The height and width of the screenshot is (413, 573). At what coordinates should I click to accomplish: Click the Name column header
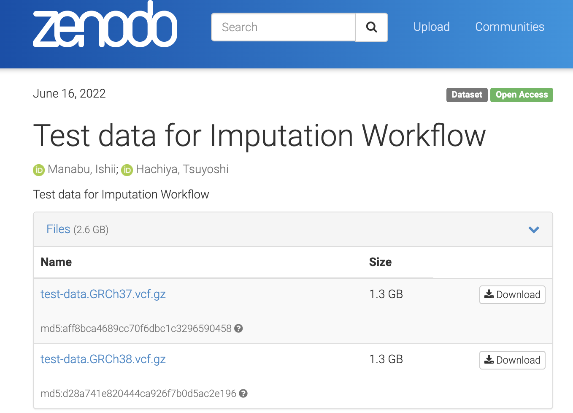click(56, 262)
